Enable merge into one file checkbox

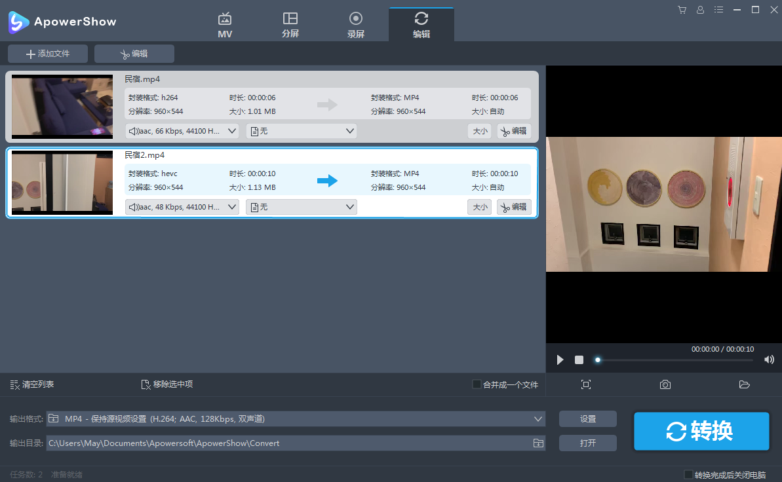(477, 384)
